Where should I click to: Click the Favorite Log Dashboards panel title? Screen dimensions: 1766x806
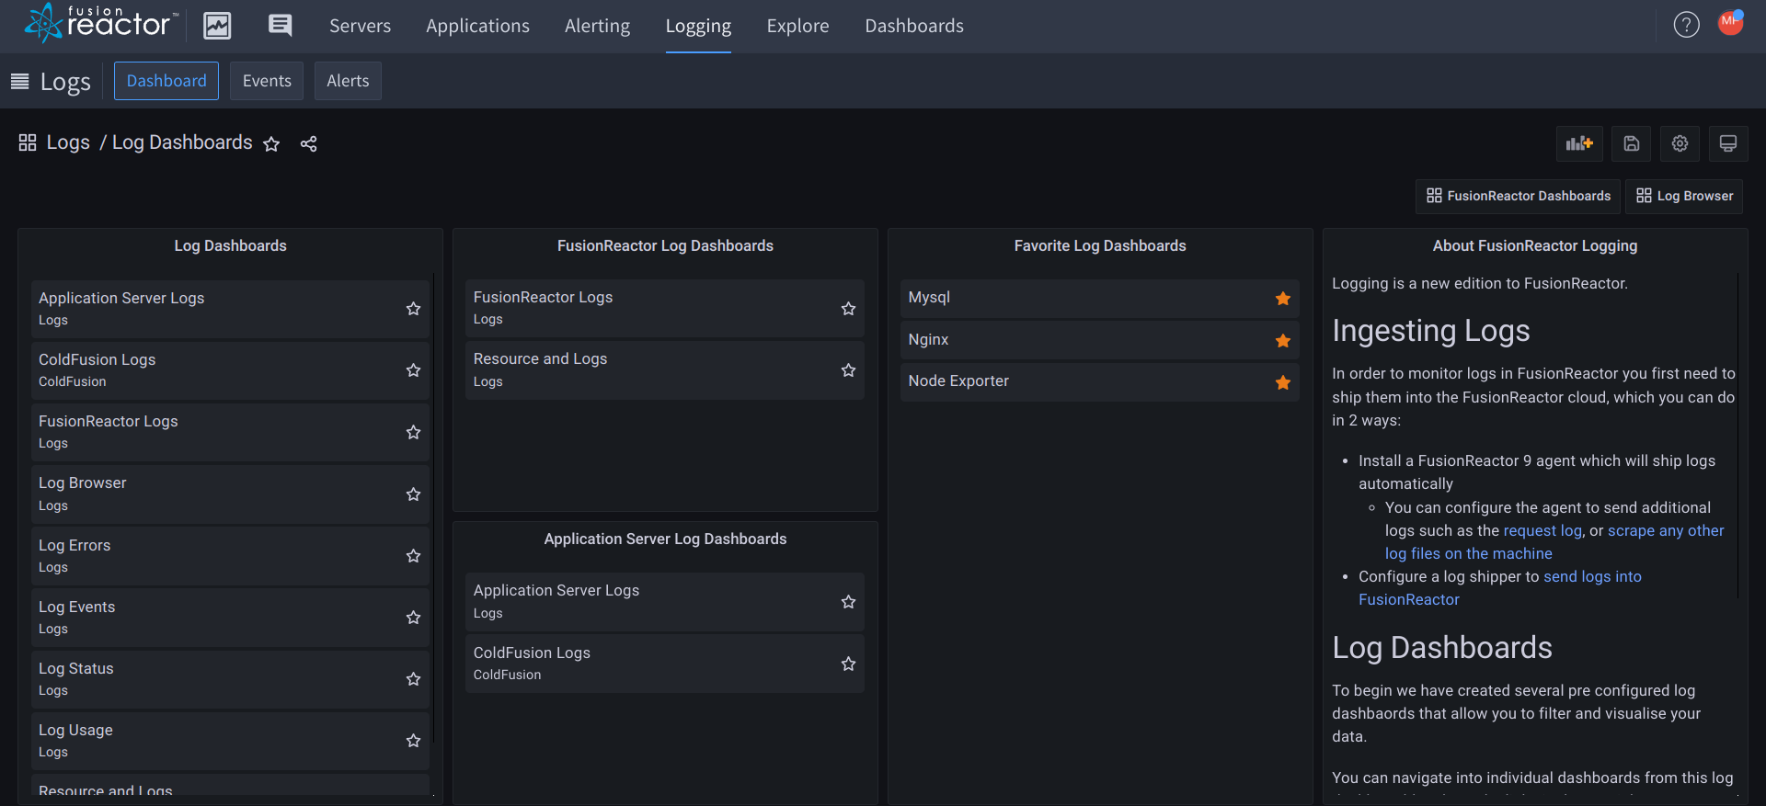click(x=1100, y=245)
